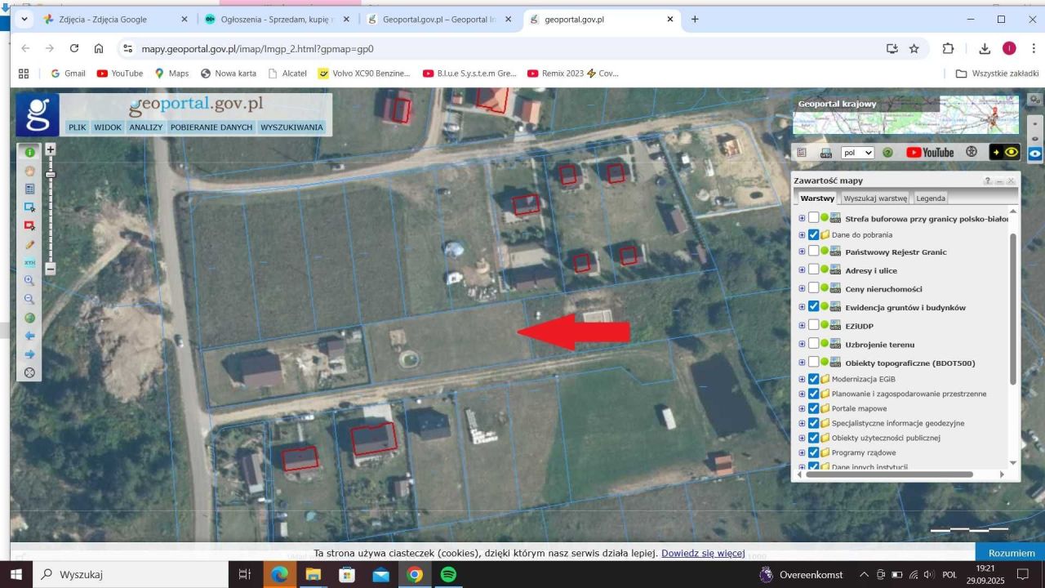
Task: Uncheck Ewidencja gruntów i budynków layer
Action: pyautogui.click(x=813, y=307)
